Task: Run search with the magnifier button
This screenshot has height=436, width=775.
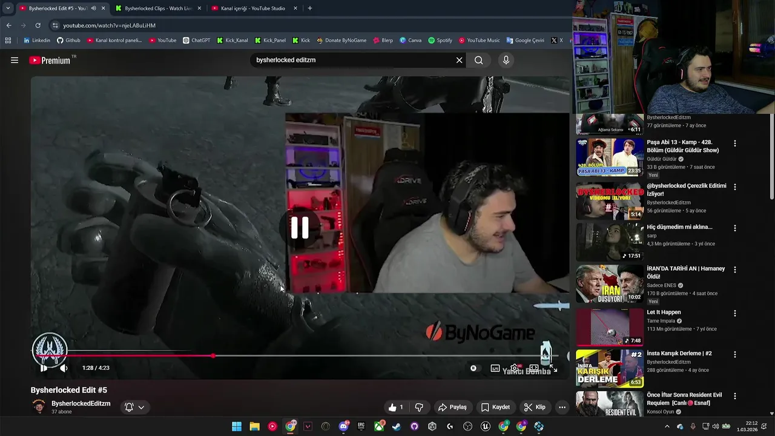Action: tap(479, 60)
